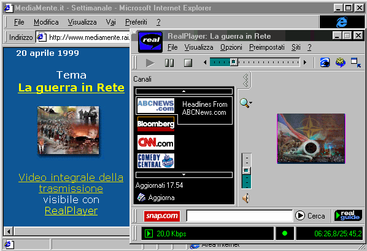This screenshot has height=251, width=367.
Task: Click the channel list down arrow bar
Action: tap(184, 175)
